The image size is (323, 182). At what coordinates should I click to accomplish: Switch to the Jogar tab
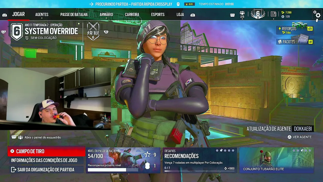coord(18,14)
